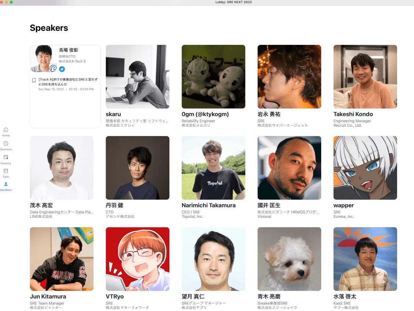Open the wapper anime avatar

(365, 168)
